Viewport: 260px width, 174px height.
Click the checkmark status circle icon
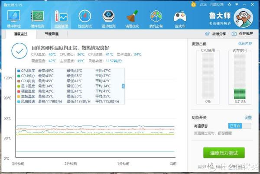tap(19, 51)
